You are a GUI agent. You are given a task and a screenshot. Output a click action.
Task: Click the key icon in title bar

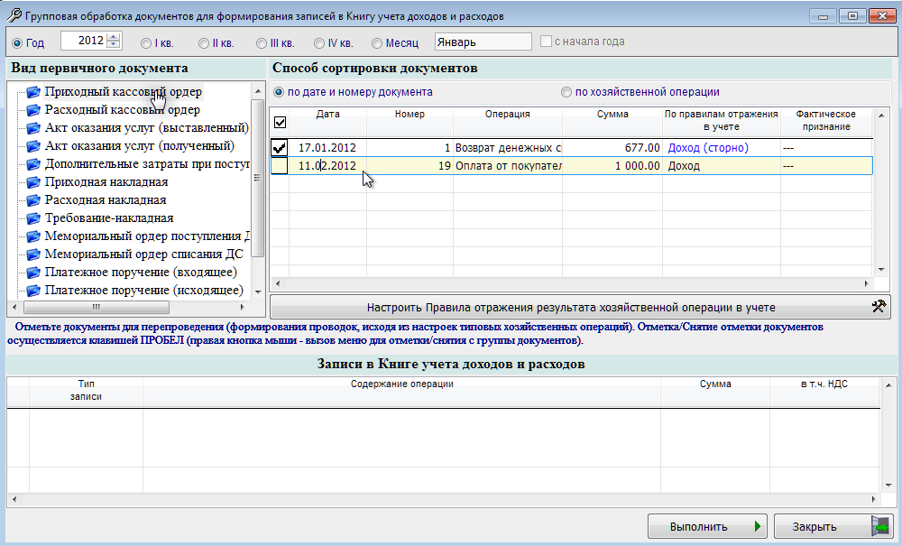(x=14, y=15)
